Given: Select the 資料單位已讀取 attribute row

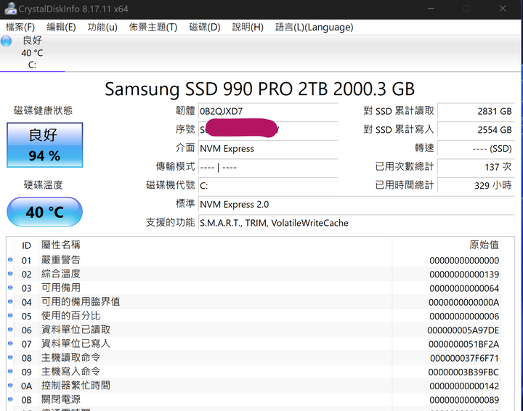Looking at the screenshot, I should [x=254, y=330].
